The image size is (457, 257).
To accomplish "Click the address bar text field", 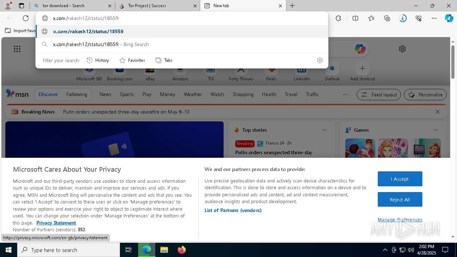I will [x=182, y=18].
